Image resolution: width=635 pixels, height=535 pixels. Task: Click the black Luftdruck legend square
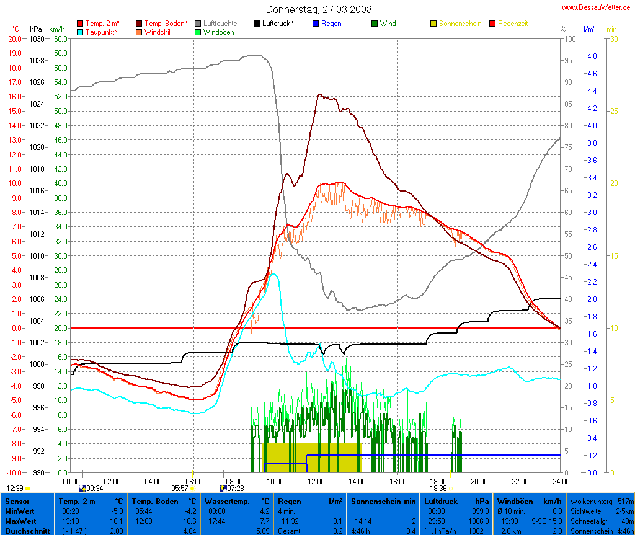tap(257, 24)
